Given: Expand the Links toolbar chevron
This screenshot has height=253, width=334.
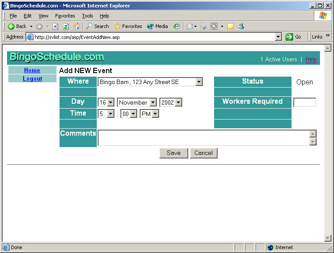Looking at the screenshot, I should (328, 35).
